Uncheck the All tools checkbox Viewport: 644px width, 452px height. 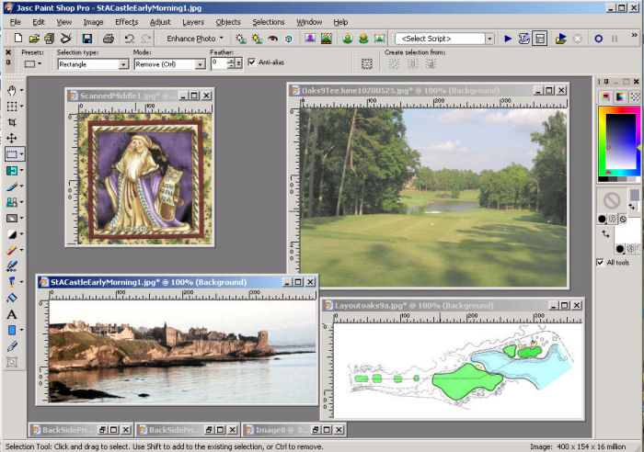601,263
